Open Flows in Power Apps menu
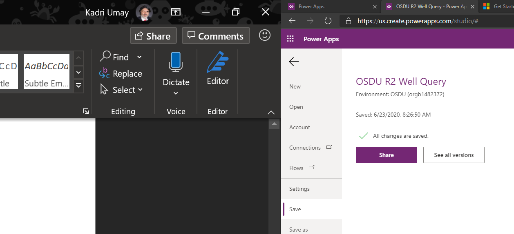The width and height of the screenshot is (514, 234). click(x=311, y=168)
